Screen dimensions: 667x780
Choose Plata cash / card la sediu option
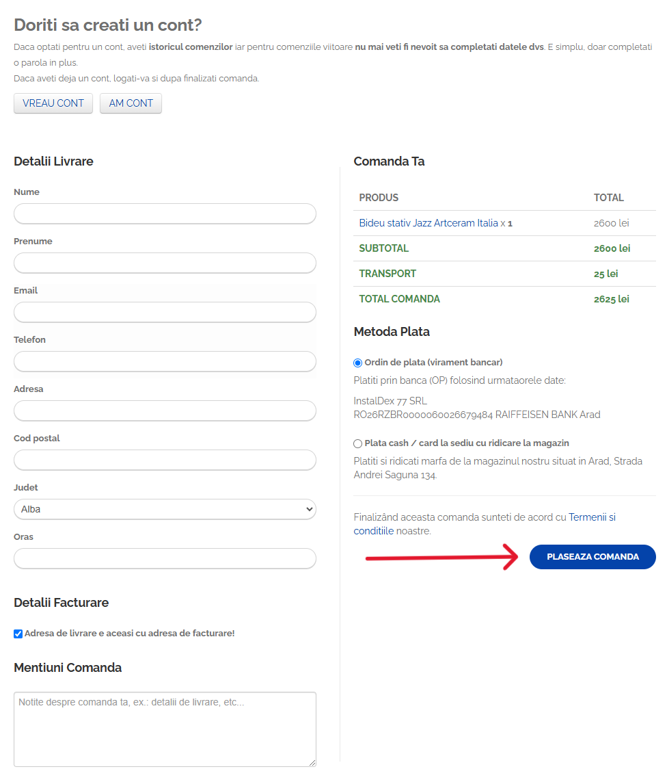tap(358, 443)
